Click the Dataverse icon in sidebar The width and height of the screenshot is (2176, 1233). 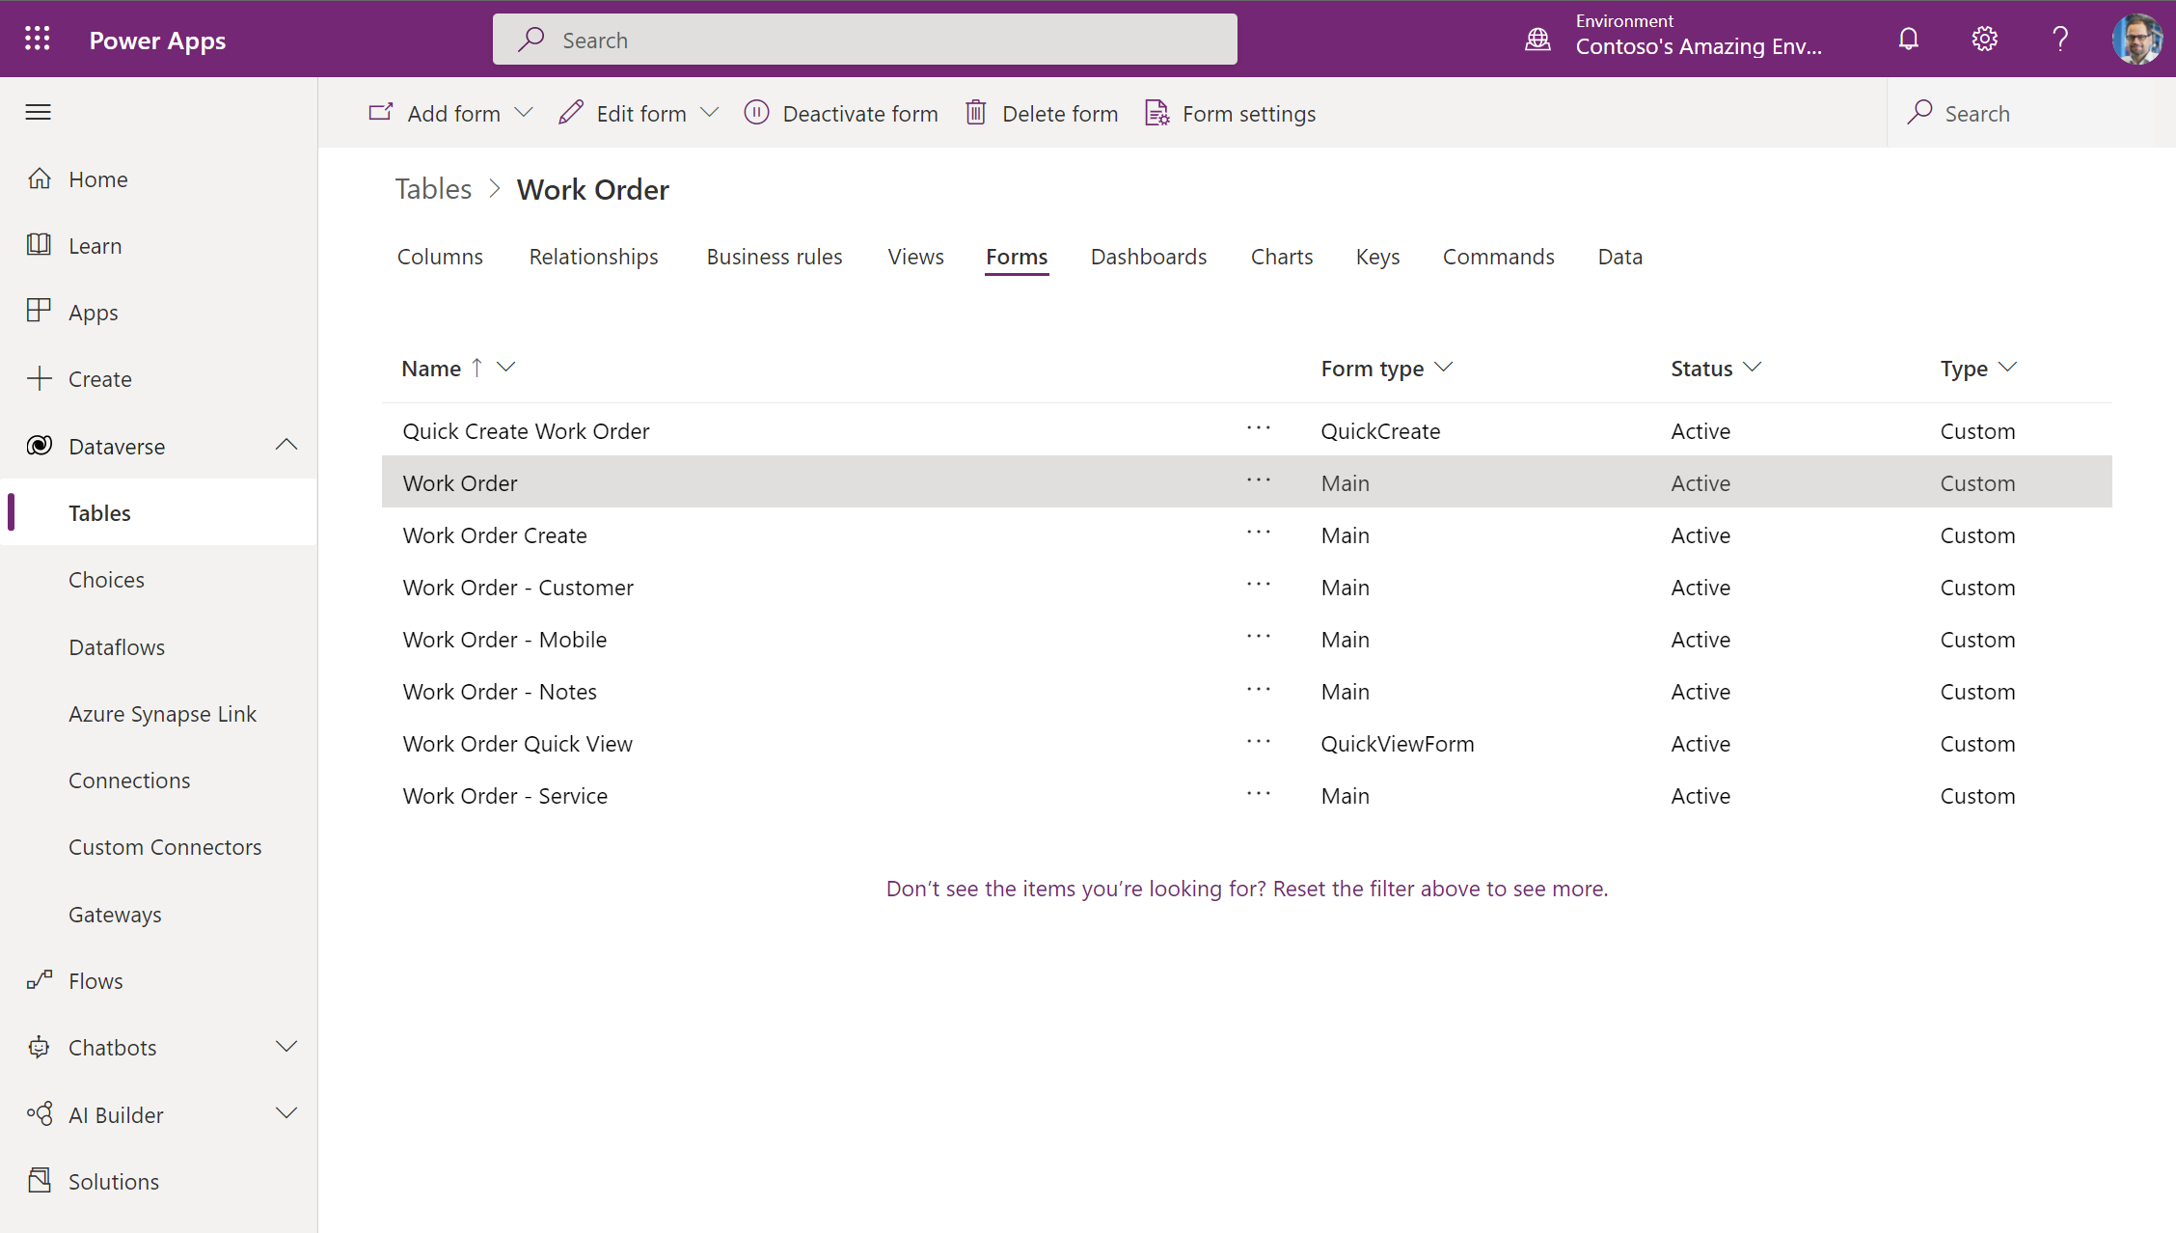(39, 445)
